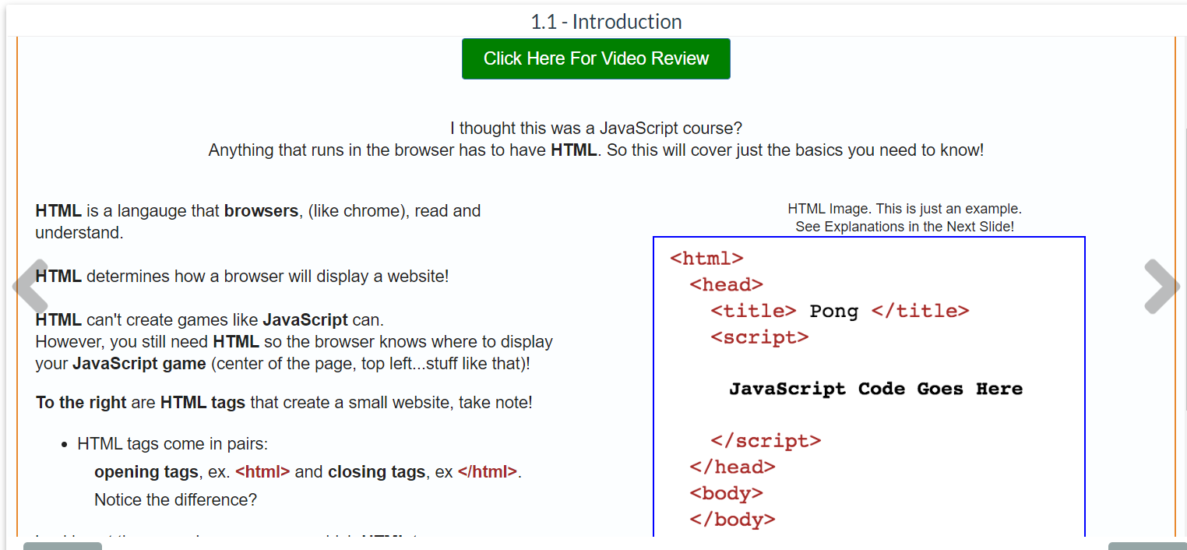
Task: Click the red <html> opening tag example in bullet
Action: [x=262, y=472]
